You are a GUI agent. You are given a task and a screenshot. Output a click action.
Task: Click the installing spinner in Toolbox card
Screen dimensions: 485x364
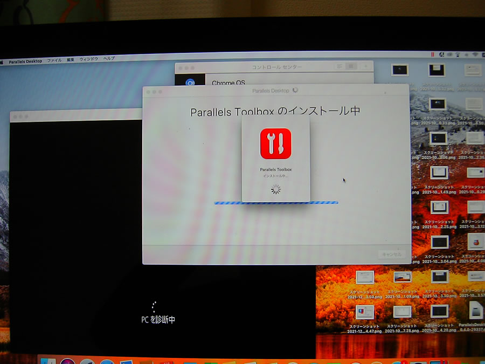[275, 189]
